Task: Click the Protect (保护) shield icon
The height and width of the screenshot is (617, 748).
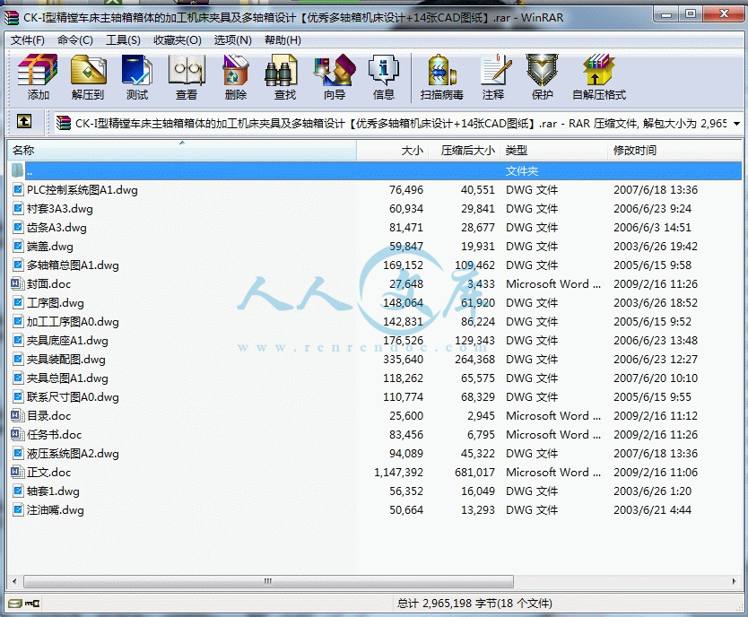Action: (543, 77)
